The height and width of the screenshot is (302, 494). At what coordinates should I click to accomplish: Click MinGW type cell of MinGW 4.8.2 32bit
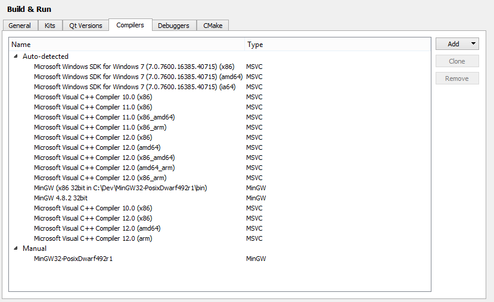tap(256, 198)
